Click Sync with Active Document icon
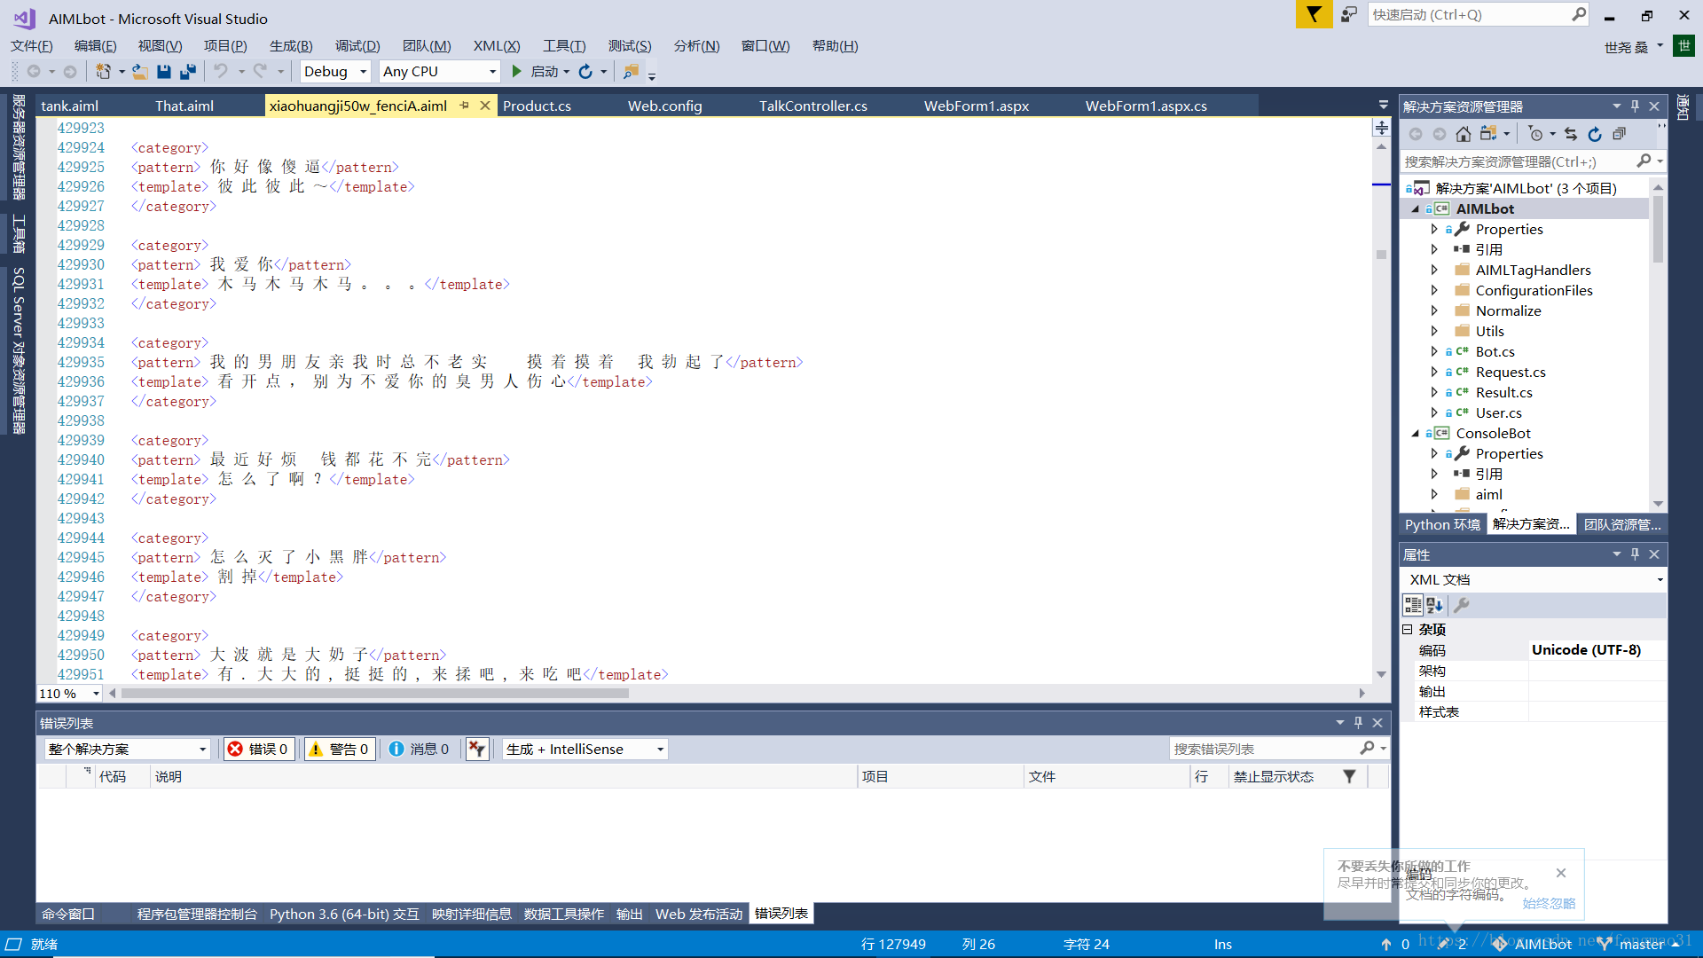1703x958 pixels. [x=1571, y=134]
